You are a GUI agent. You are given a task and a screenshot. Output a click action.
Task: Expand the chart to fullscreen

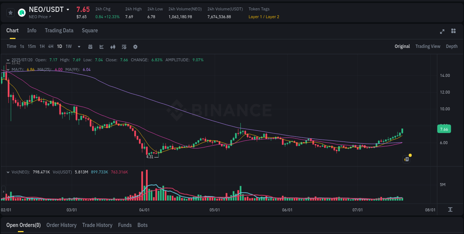click(x=442, y=32)
